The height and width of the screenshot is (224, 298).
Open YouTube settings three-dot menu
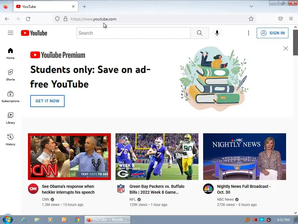click(249, 33)
